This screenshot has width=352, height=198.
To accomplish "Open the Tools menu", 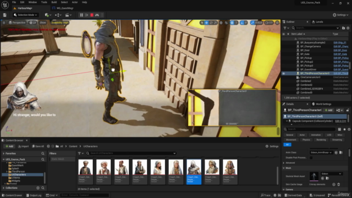I will point(44,2).
